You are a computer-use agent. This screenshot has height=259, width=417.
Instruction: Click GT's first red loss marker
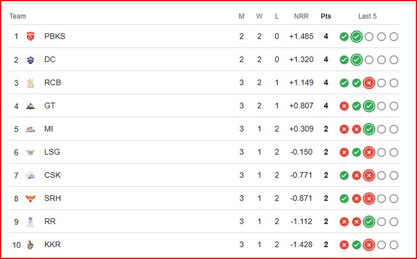(x=344, y=106)
